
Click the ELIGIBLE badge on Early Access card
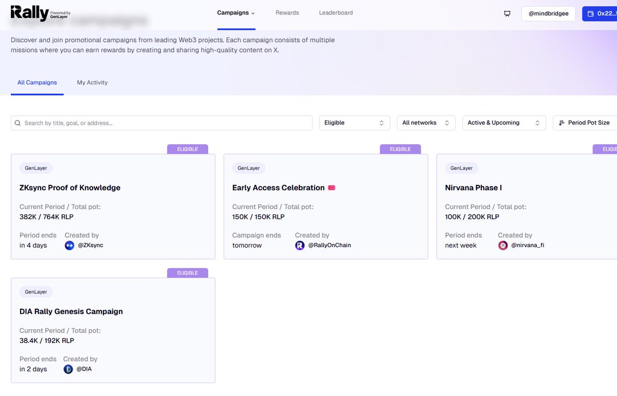coord(401,149)
